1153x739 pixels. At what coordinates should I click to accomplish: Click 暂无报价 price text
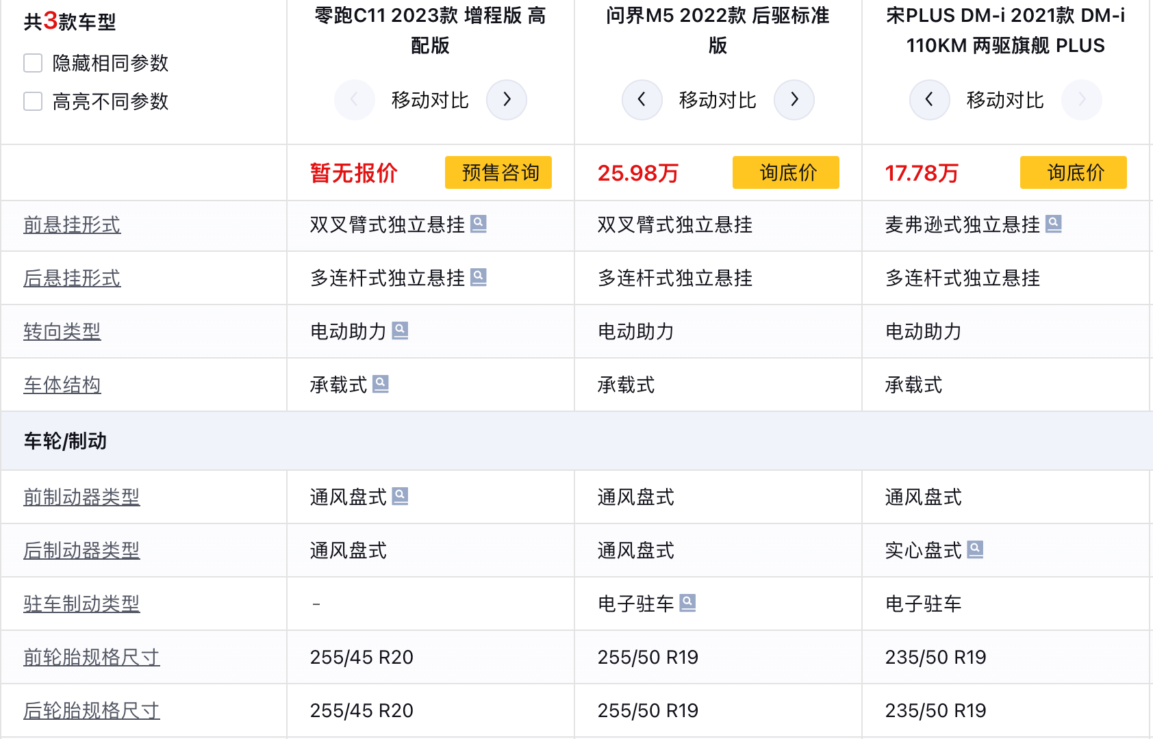coord(354,173)
